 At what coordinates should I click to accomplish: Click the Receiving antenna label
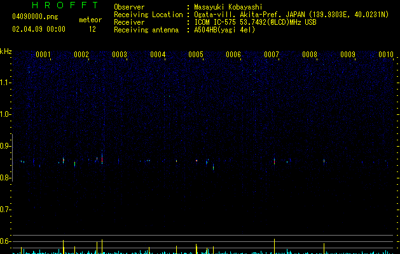click(146, 30)
